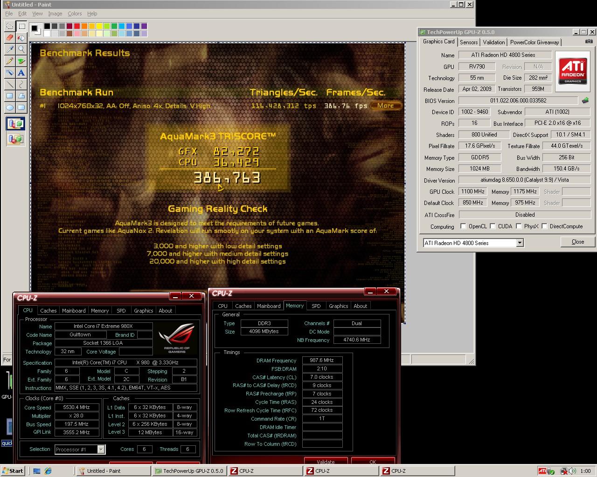Viewport: 597px width, 477px height.
Task: Open the Windows Start button
Action: click(13, 471)
